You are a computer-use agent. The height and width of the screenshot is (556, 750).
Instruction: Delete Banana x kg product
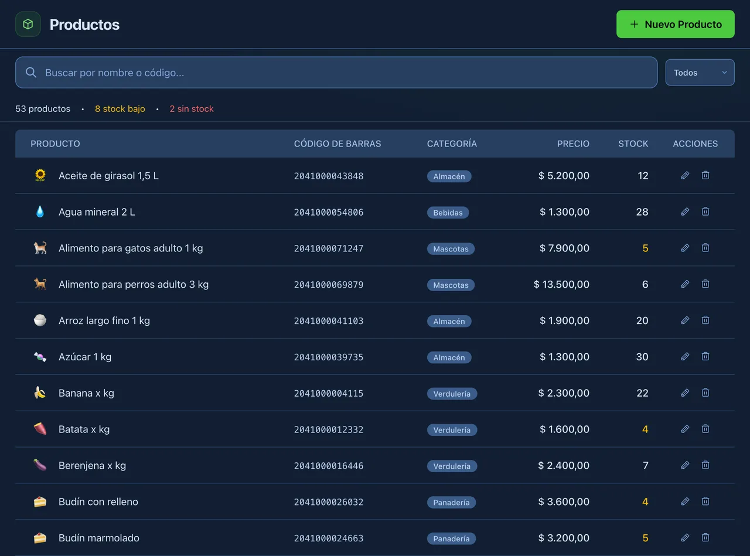pyautogui.click(x=705, y=393)
